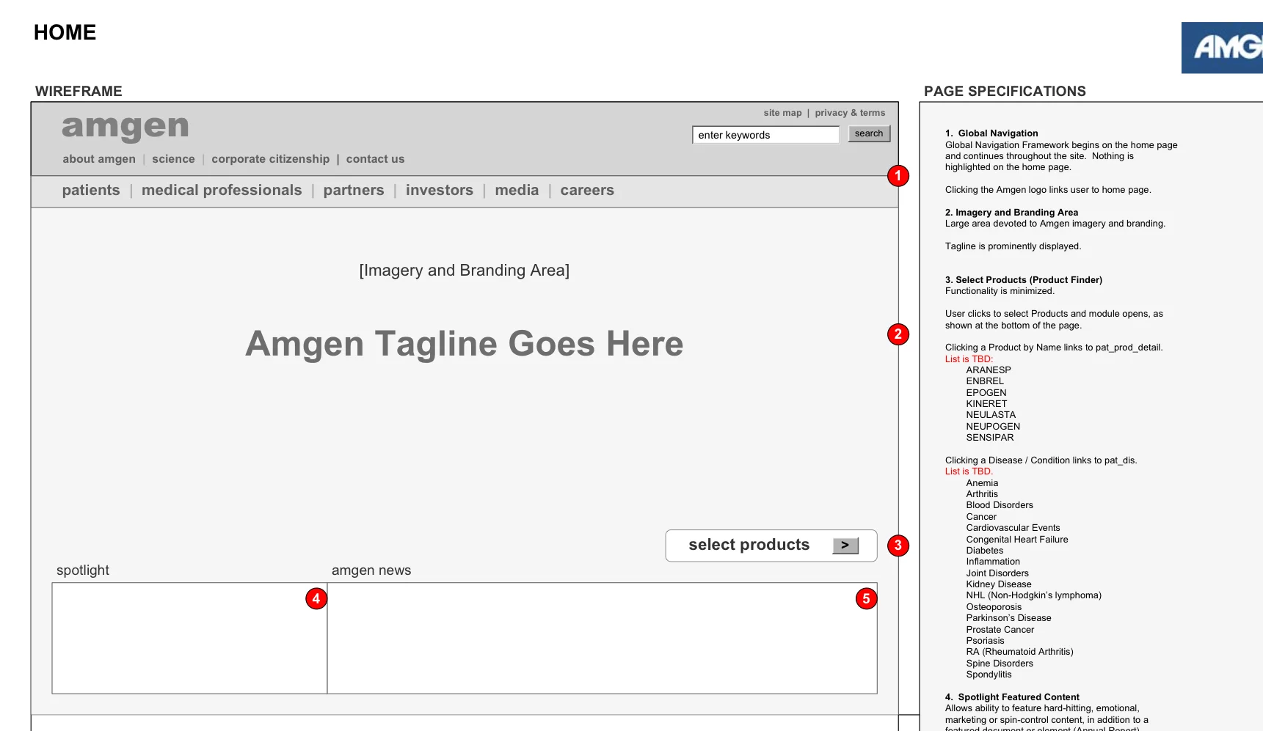Select the contact us link
1263x731 pixels.
[375, 159]
